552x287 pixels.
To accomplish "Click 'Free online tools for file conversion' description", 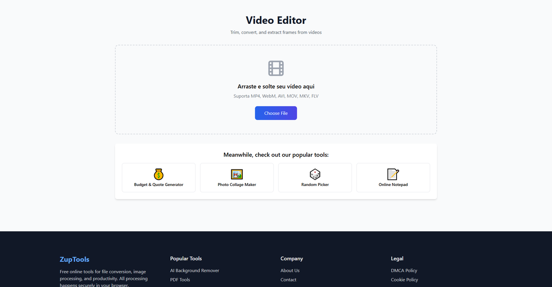I will coord(104,278).
